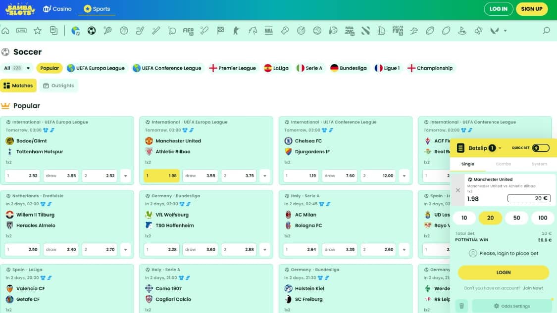Image resolution: width=557 pixels, height=313 pixels.
Task: Select the soldier figure esports icon
Action: click(236, 31)
